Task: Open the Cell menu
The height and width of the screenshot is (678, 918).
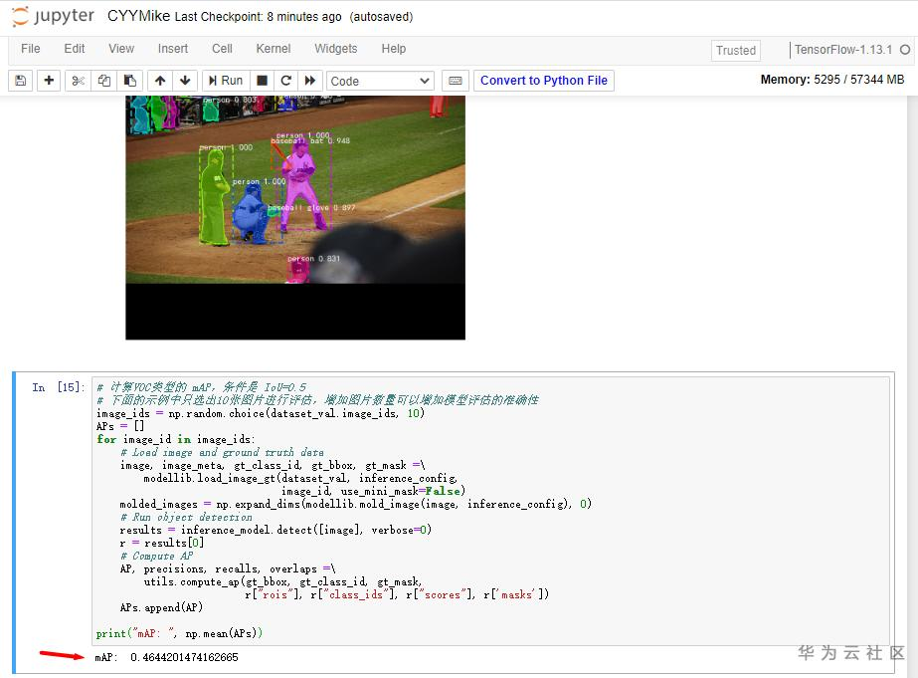Action: (222, 49)
